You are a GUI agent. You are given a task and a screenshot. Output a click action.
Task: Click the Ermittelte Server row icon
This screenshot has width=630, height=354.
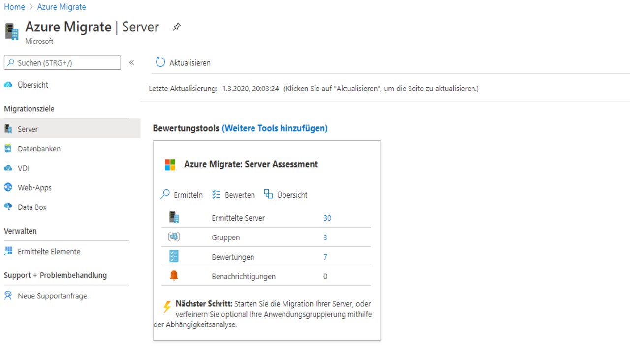(x=174, y=217)
